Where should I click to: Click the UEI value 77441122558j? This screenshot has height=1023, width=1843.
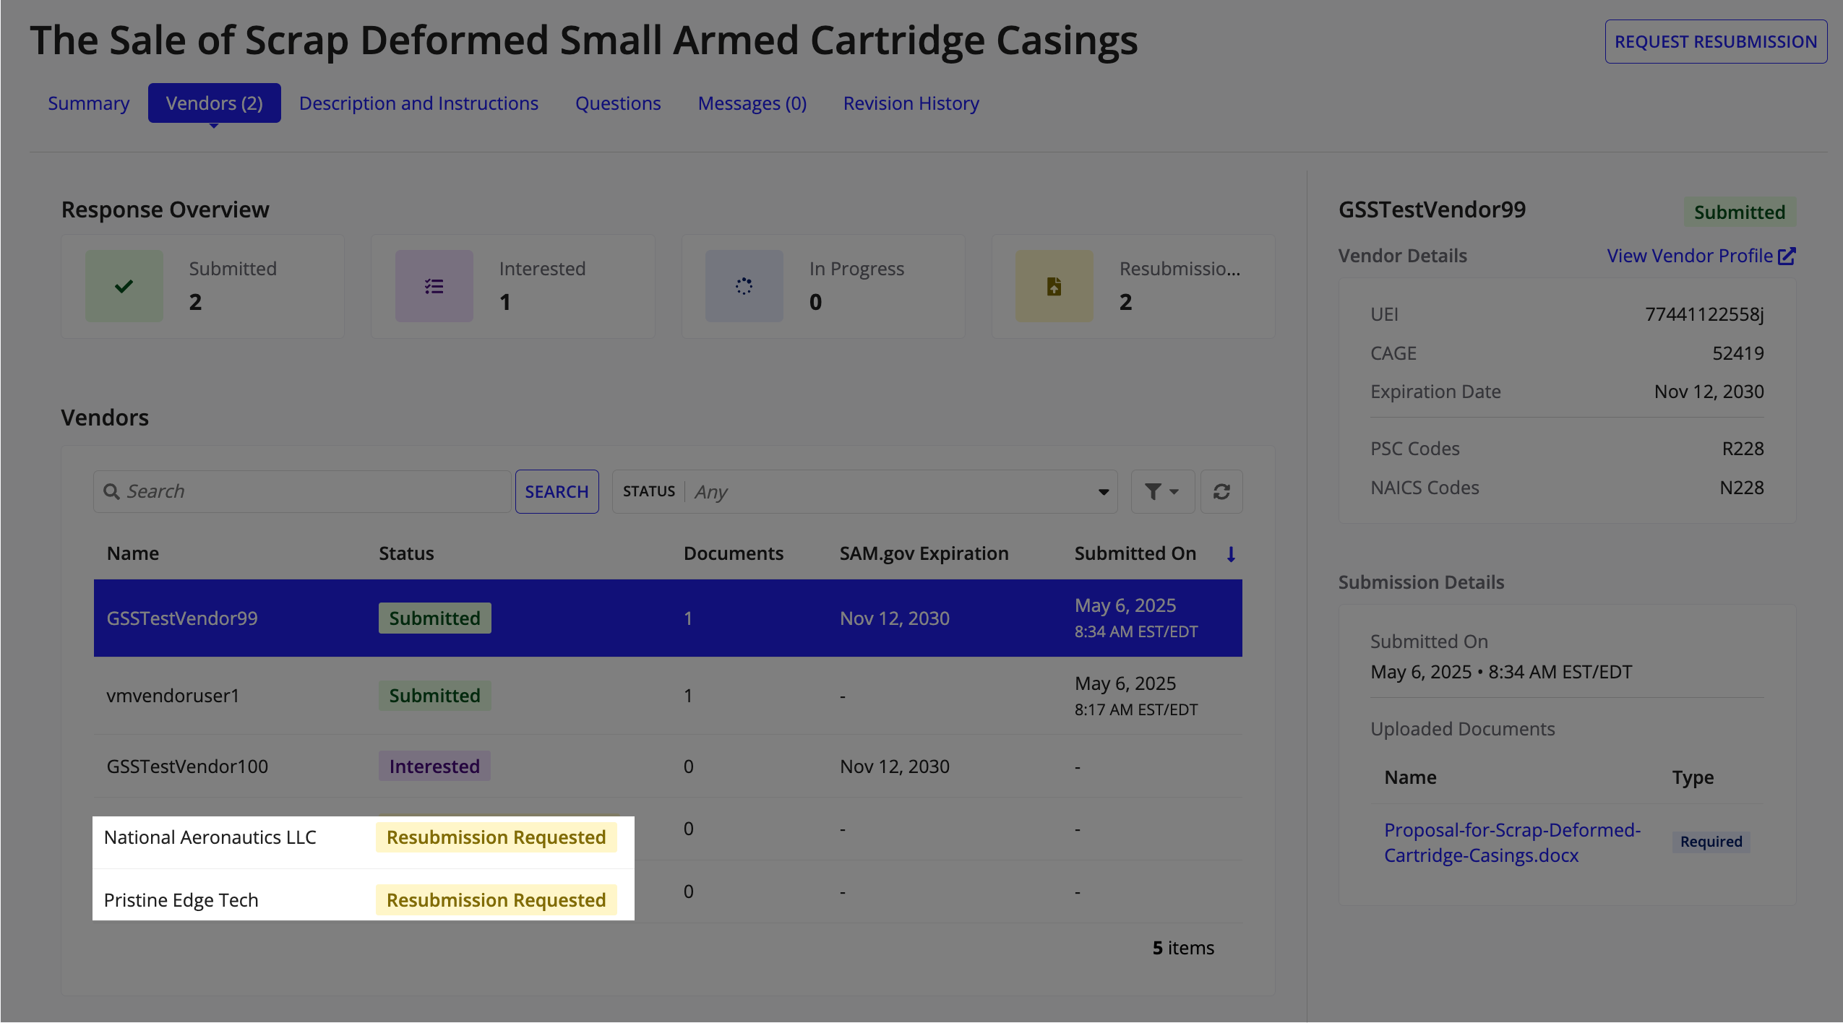tap(1704, 314)
